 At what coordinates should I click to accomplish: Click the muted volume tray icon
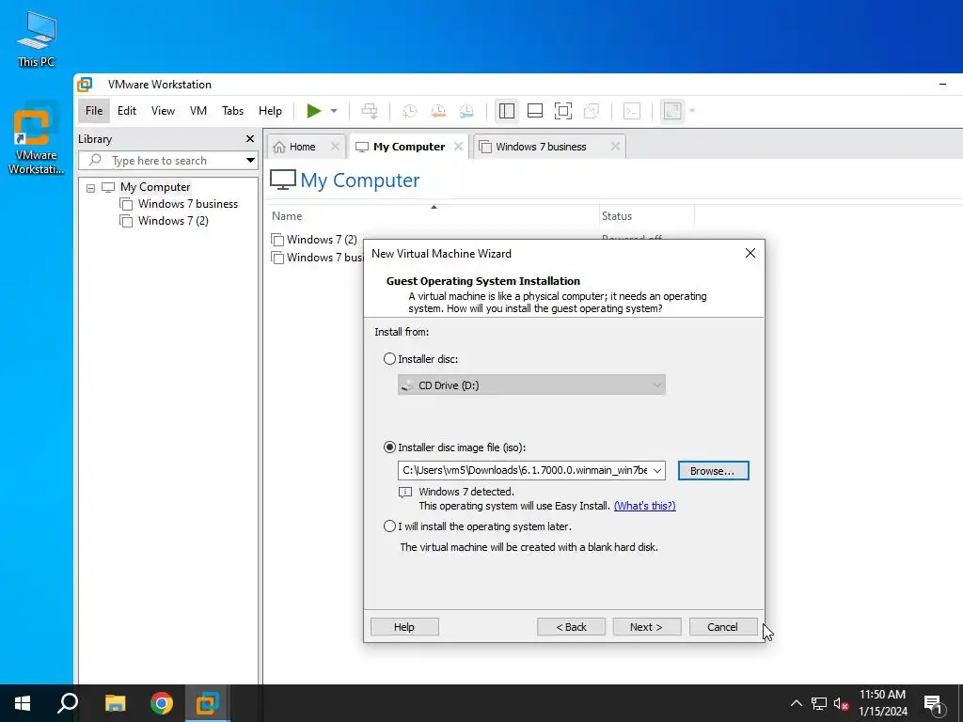(x=841, y=703)
